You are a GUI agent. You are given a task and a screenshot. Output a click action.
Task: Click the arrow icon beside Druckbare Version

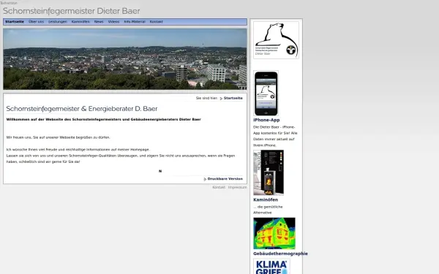(205, 179)
